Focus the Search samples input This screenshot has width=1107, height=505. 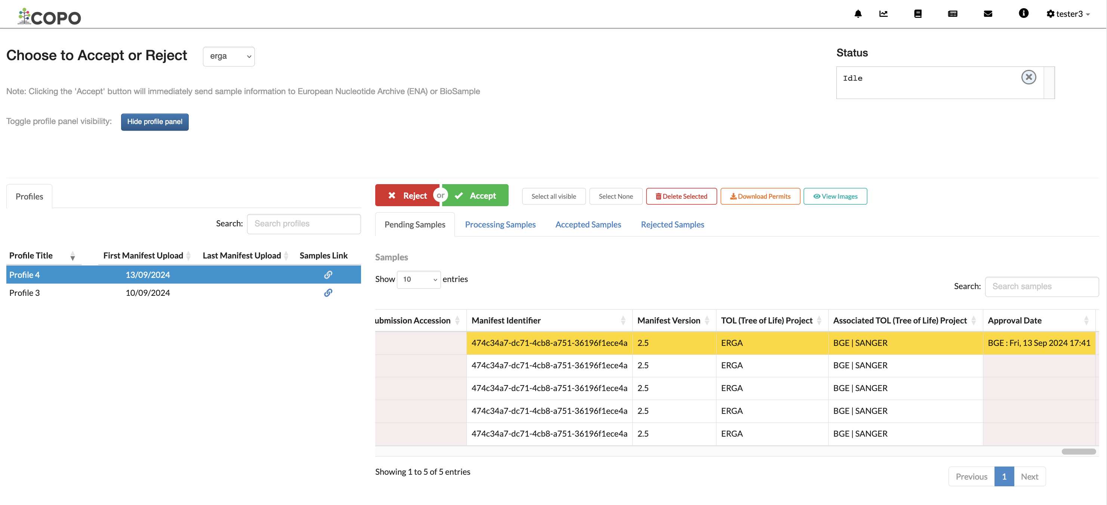click(1042, 286)
